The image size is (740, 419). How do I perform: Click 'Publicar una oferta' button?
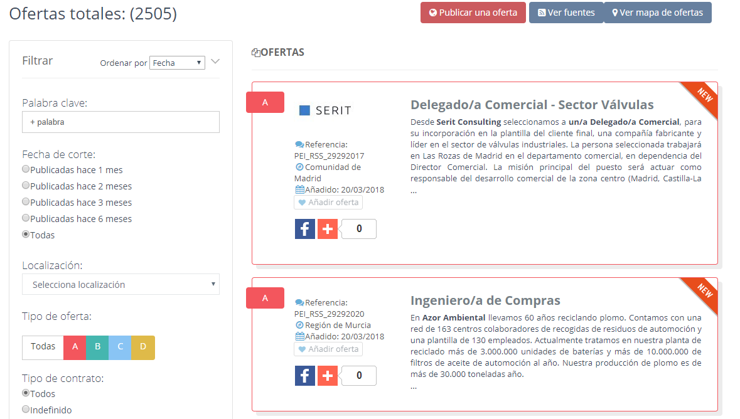[473, 13]
